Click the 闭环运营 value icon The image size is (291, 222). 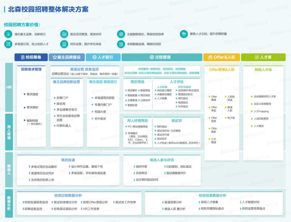[x=64, y=44]
